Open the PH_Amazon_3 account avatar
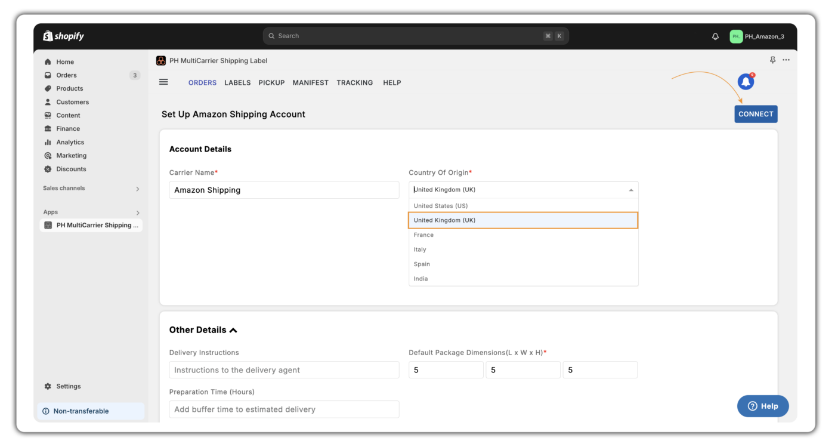Viewport: 835px width, 444px height. (736, 36)
